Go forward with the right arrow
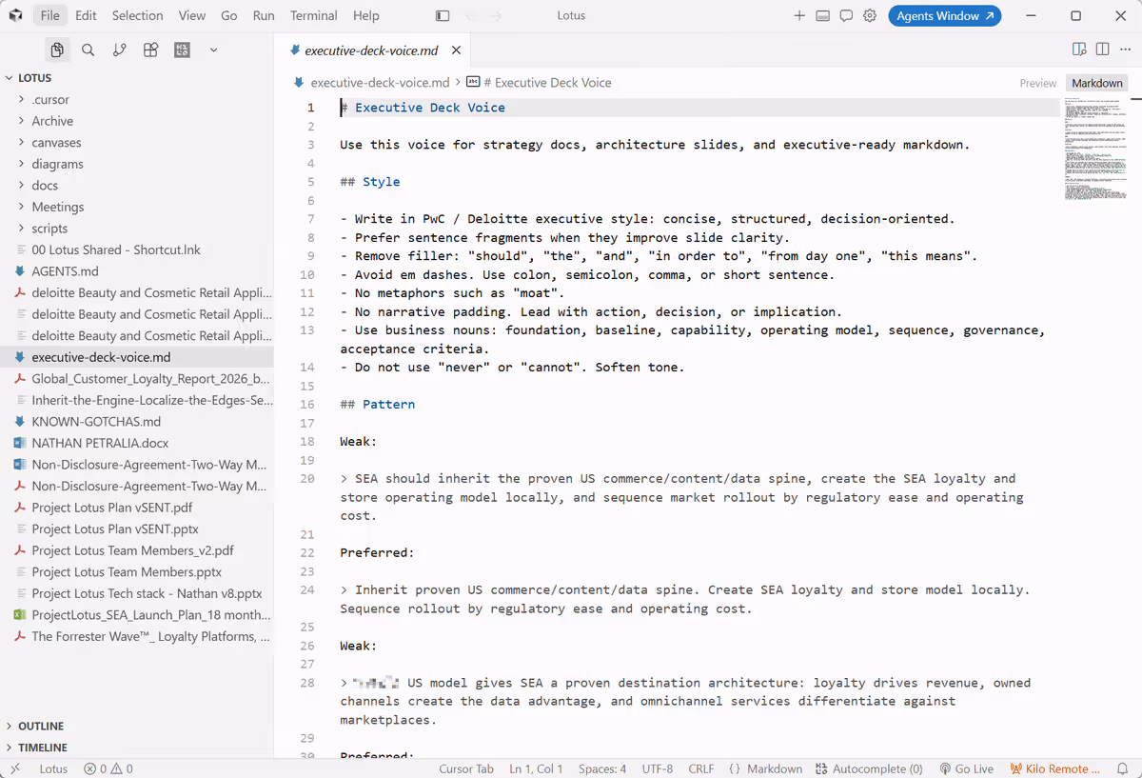 pyautogui.click(x=495, y=15)
